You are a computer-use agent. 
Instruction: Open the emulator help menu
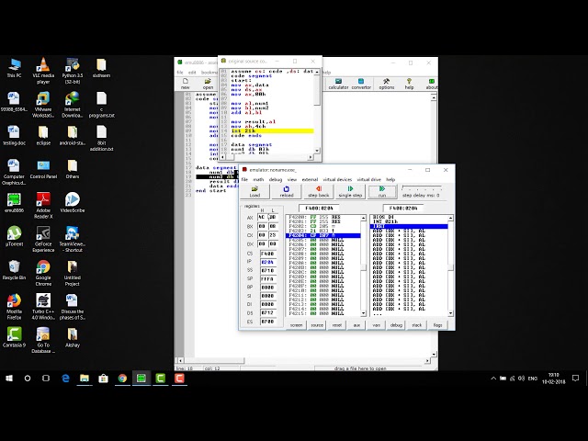point(390,180)
